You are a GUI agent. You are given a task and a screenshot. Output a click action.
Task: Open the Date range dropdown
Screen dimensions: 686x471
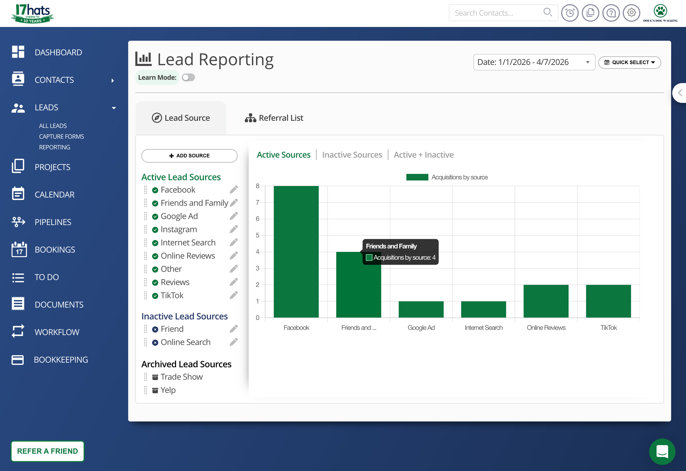point(534,62)
